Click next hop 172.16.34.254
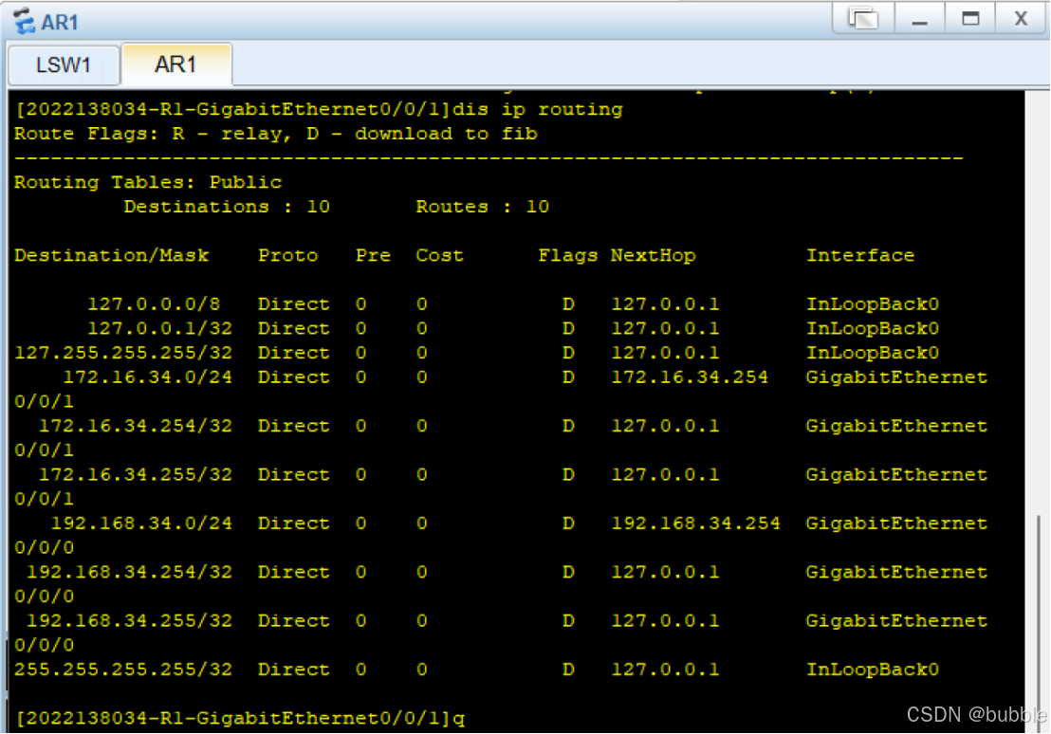Image resolution: width=1051 pixels, height=734 pixels. point(690,377)
